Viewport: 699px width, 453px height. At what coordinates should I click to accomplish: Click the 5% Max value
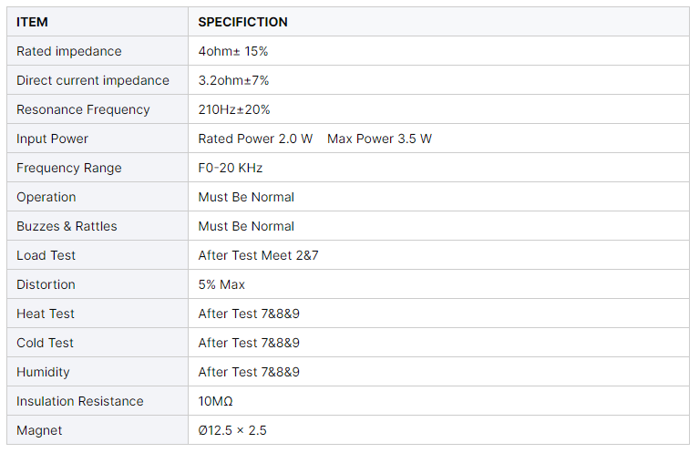point(221,284)
